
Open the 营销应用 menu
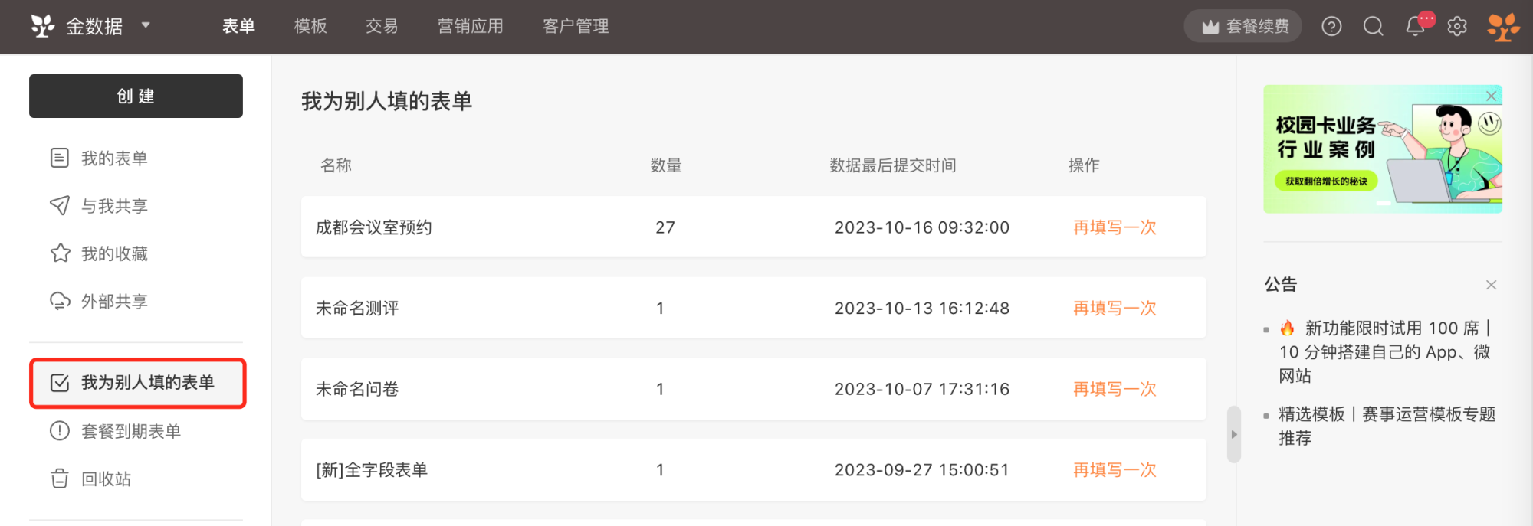tap(470, 26)
